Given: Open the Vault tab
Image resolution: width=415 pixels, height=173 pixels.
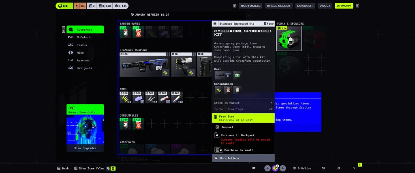Looking at the screenshot, I should [x=324, y=6].
